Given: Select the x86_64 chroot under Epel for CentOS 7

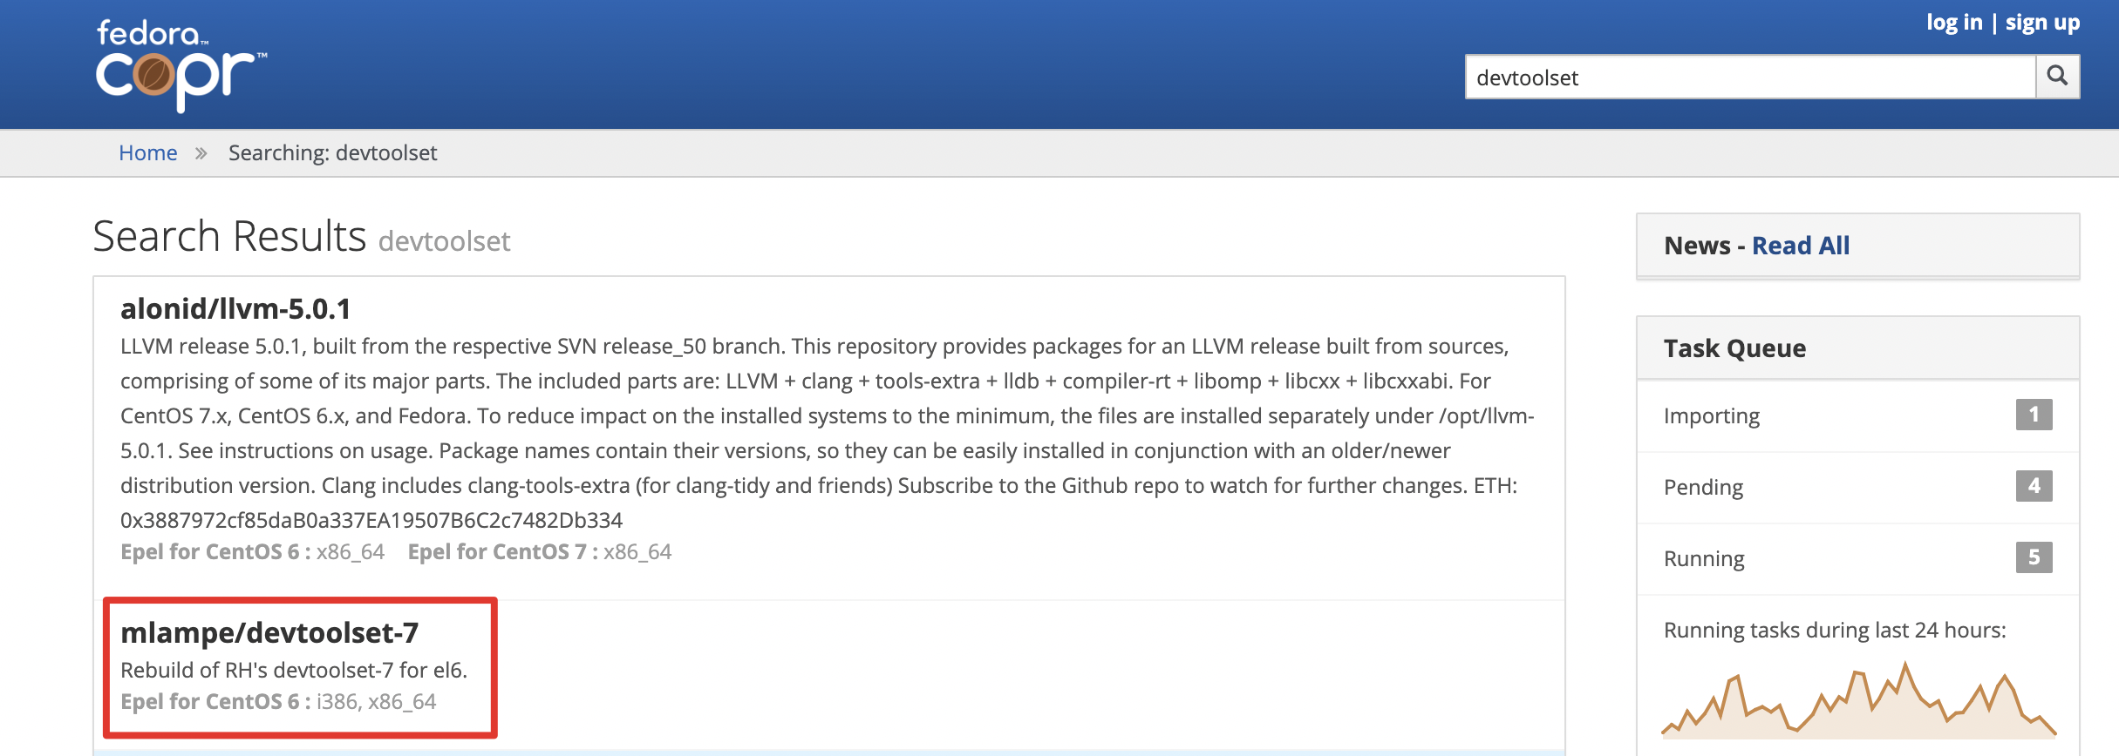Looking at the screenshot, I should coord(637,551).
